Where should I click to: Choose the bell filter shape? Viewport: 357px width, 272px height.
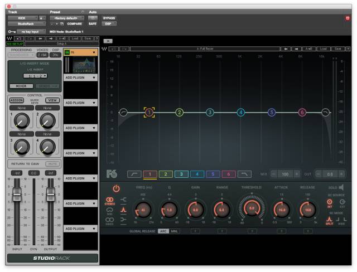[123, 210]
